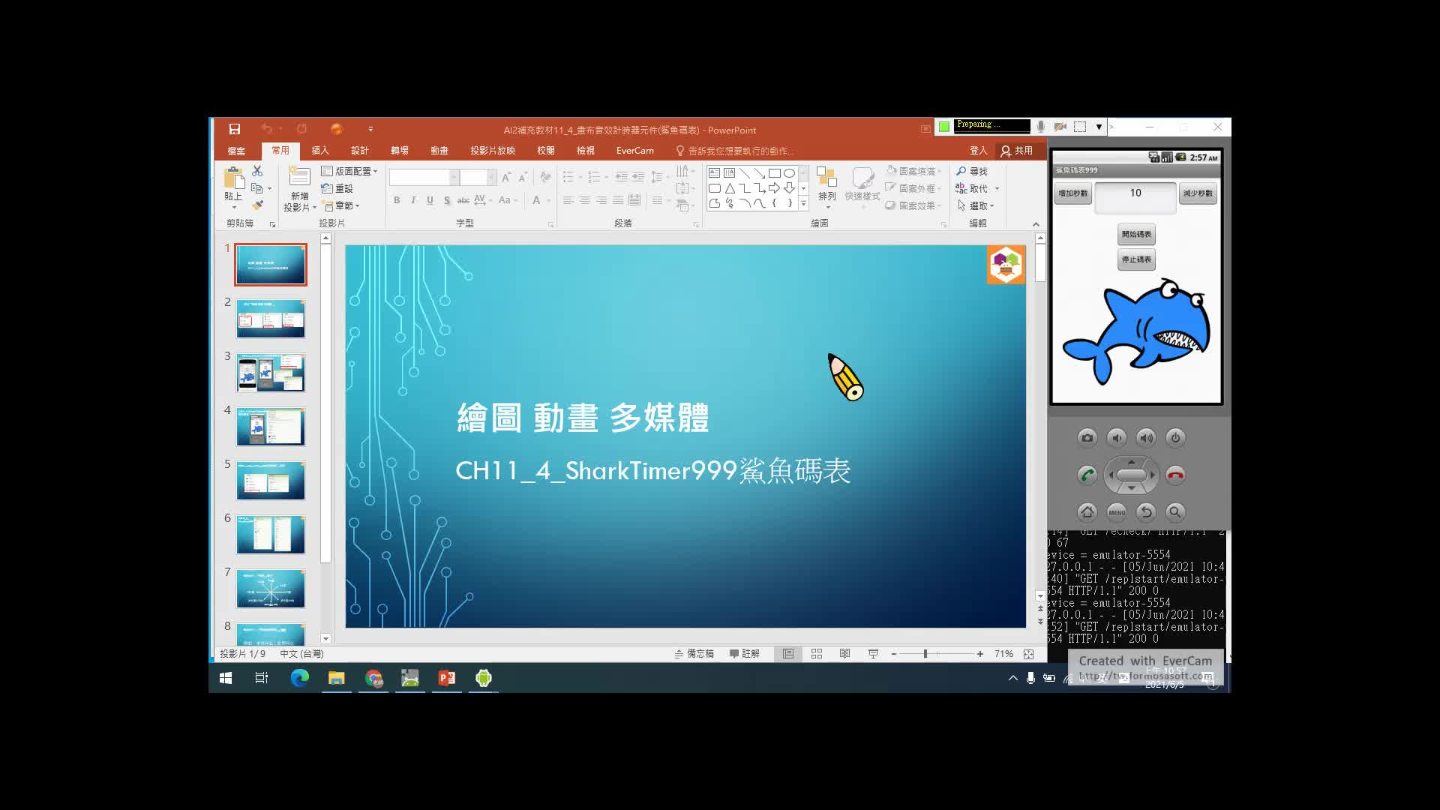
Task: Click zoom in plus button
Action: pos(980,654)
